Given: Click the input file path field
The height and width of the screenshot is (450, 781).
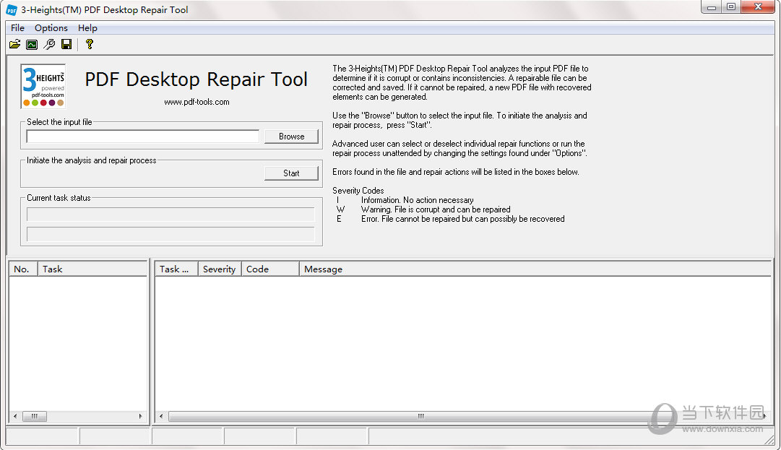Looking at the screenshot, I should (142, 137).
